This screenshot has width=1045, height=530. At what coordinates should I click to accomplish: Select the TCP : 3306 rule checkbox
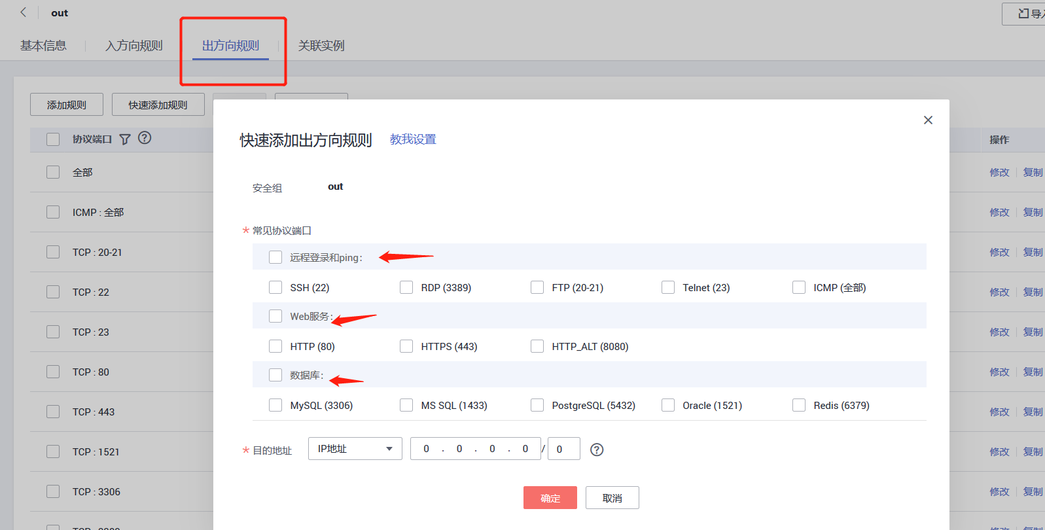[53, 491]
